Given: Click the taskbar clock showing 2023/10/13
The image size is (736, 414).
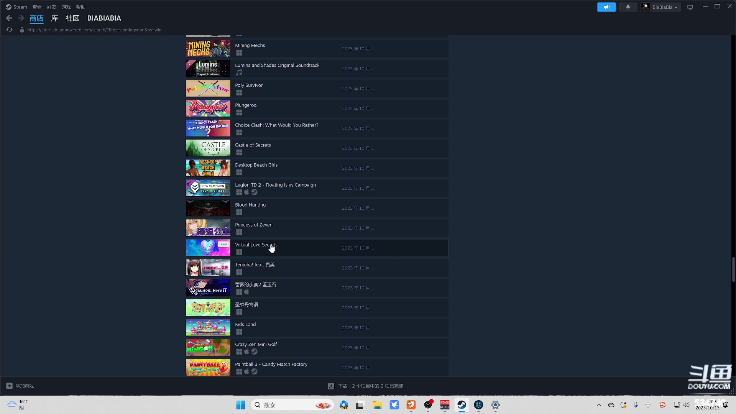Looking at the screenshot, I should [x=708, y=405].
